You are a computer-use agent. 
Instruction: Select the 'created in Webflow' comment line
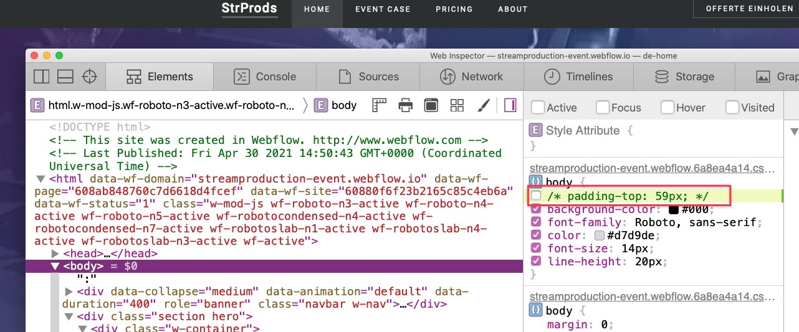[269, 140]
